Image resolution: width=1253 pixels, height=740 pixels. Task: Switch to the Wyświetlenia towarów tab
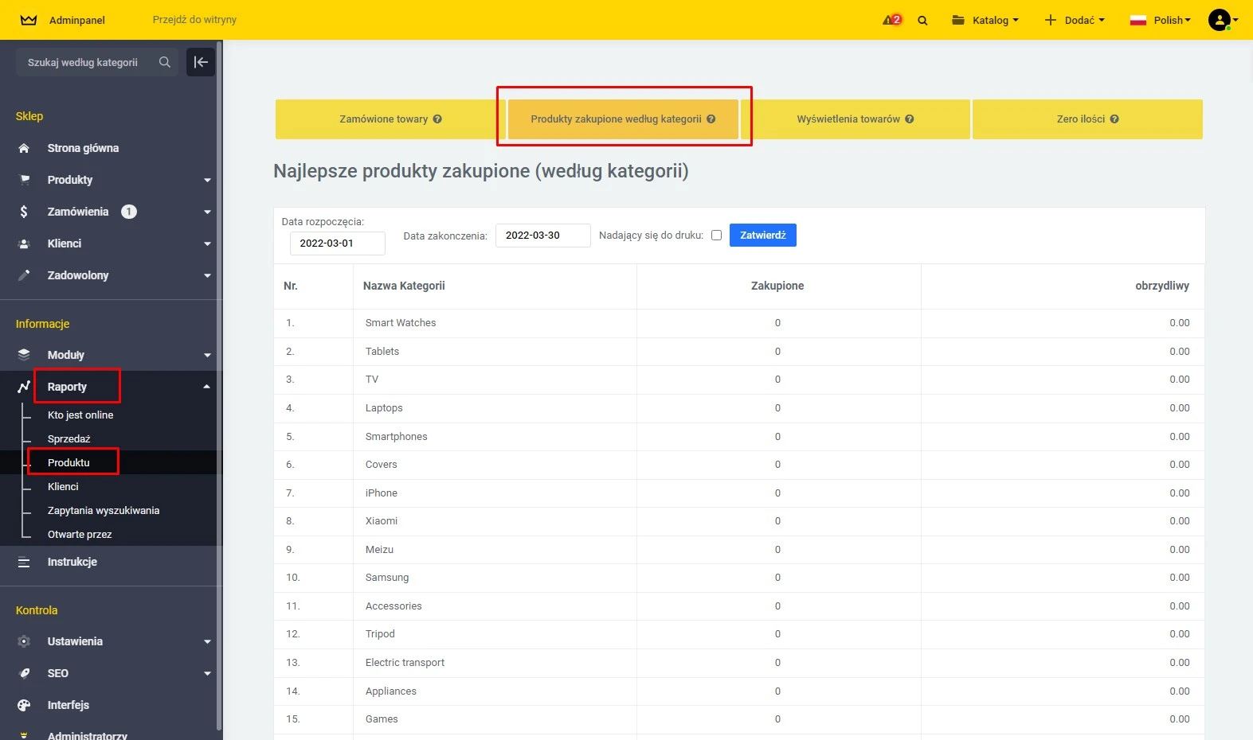click(x=856, y=119)
